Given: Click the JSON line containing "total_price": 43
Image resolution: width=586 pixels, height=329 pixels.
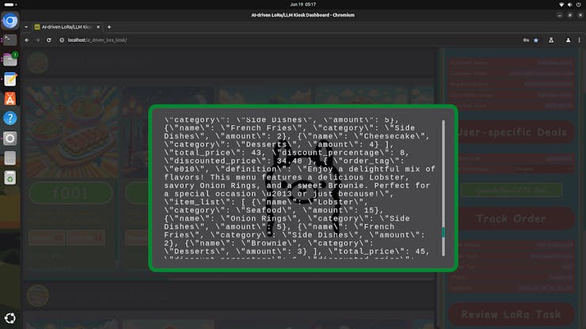Looking at the screenshot, I should (x=287, y=153).
